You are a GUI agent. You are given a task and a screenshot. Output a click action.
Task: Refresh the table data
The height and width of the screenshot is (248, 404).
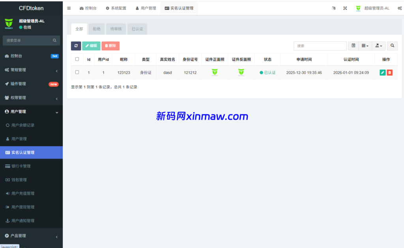76,46
